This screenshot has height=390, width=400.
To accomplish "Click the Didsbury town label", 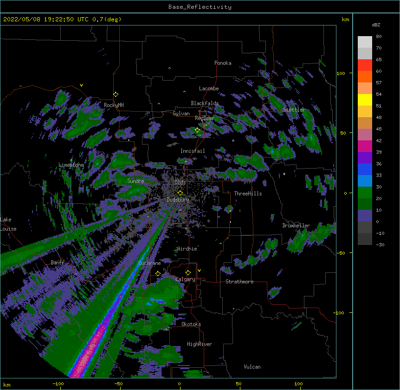I will pos(178,200).
